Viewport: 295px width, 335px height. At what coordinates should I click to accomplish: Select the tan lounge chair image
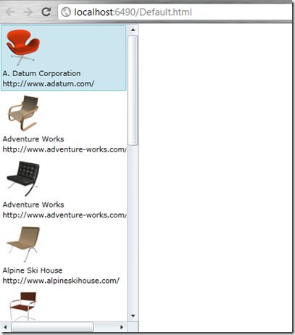(x=23, y=244)
